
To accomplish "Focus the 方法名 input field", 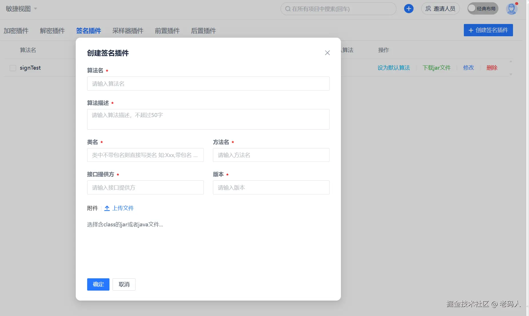I will [271, 155].
